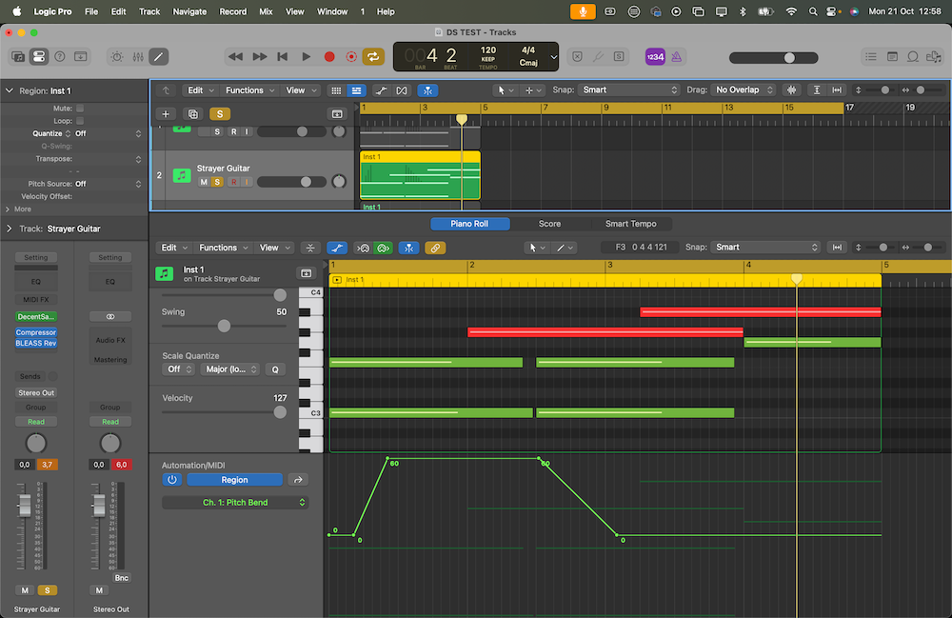Solo the Strayer Guitar track header
The height and width of the screenshot is (618, 952).
(x=217, y=182)
